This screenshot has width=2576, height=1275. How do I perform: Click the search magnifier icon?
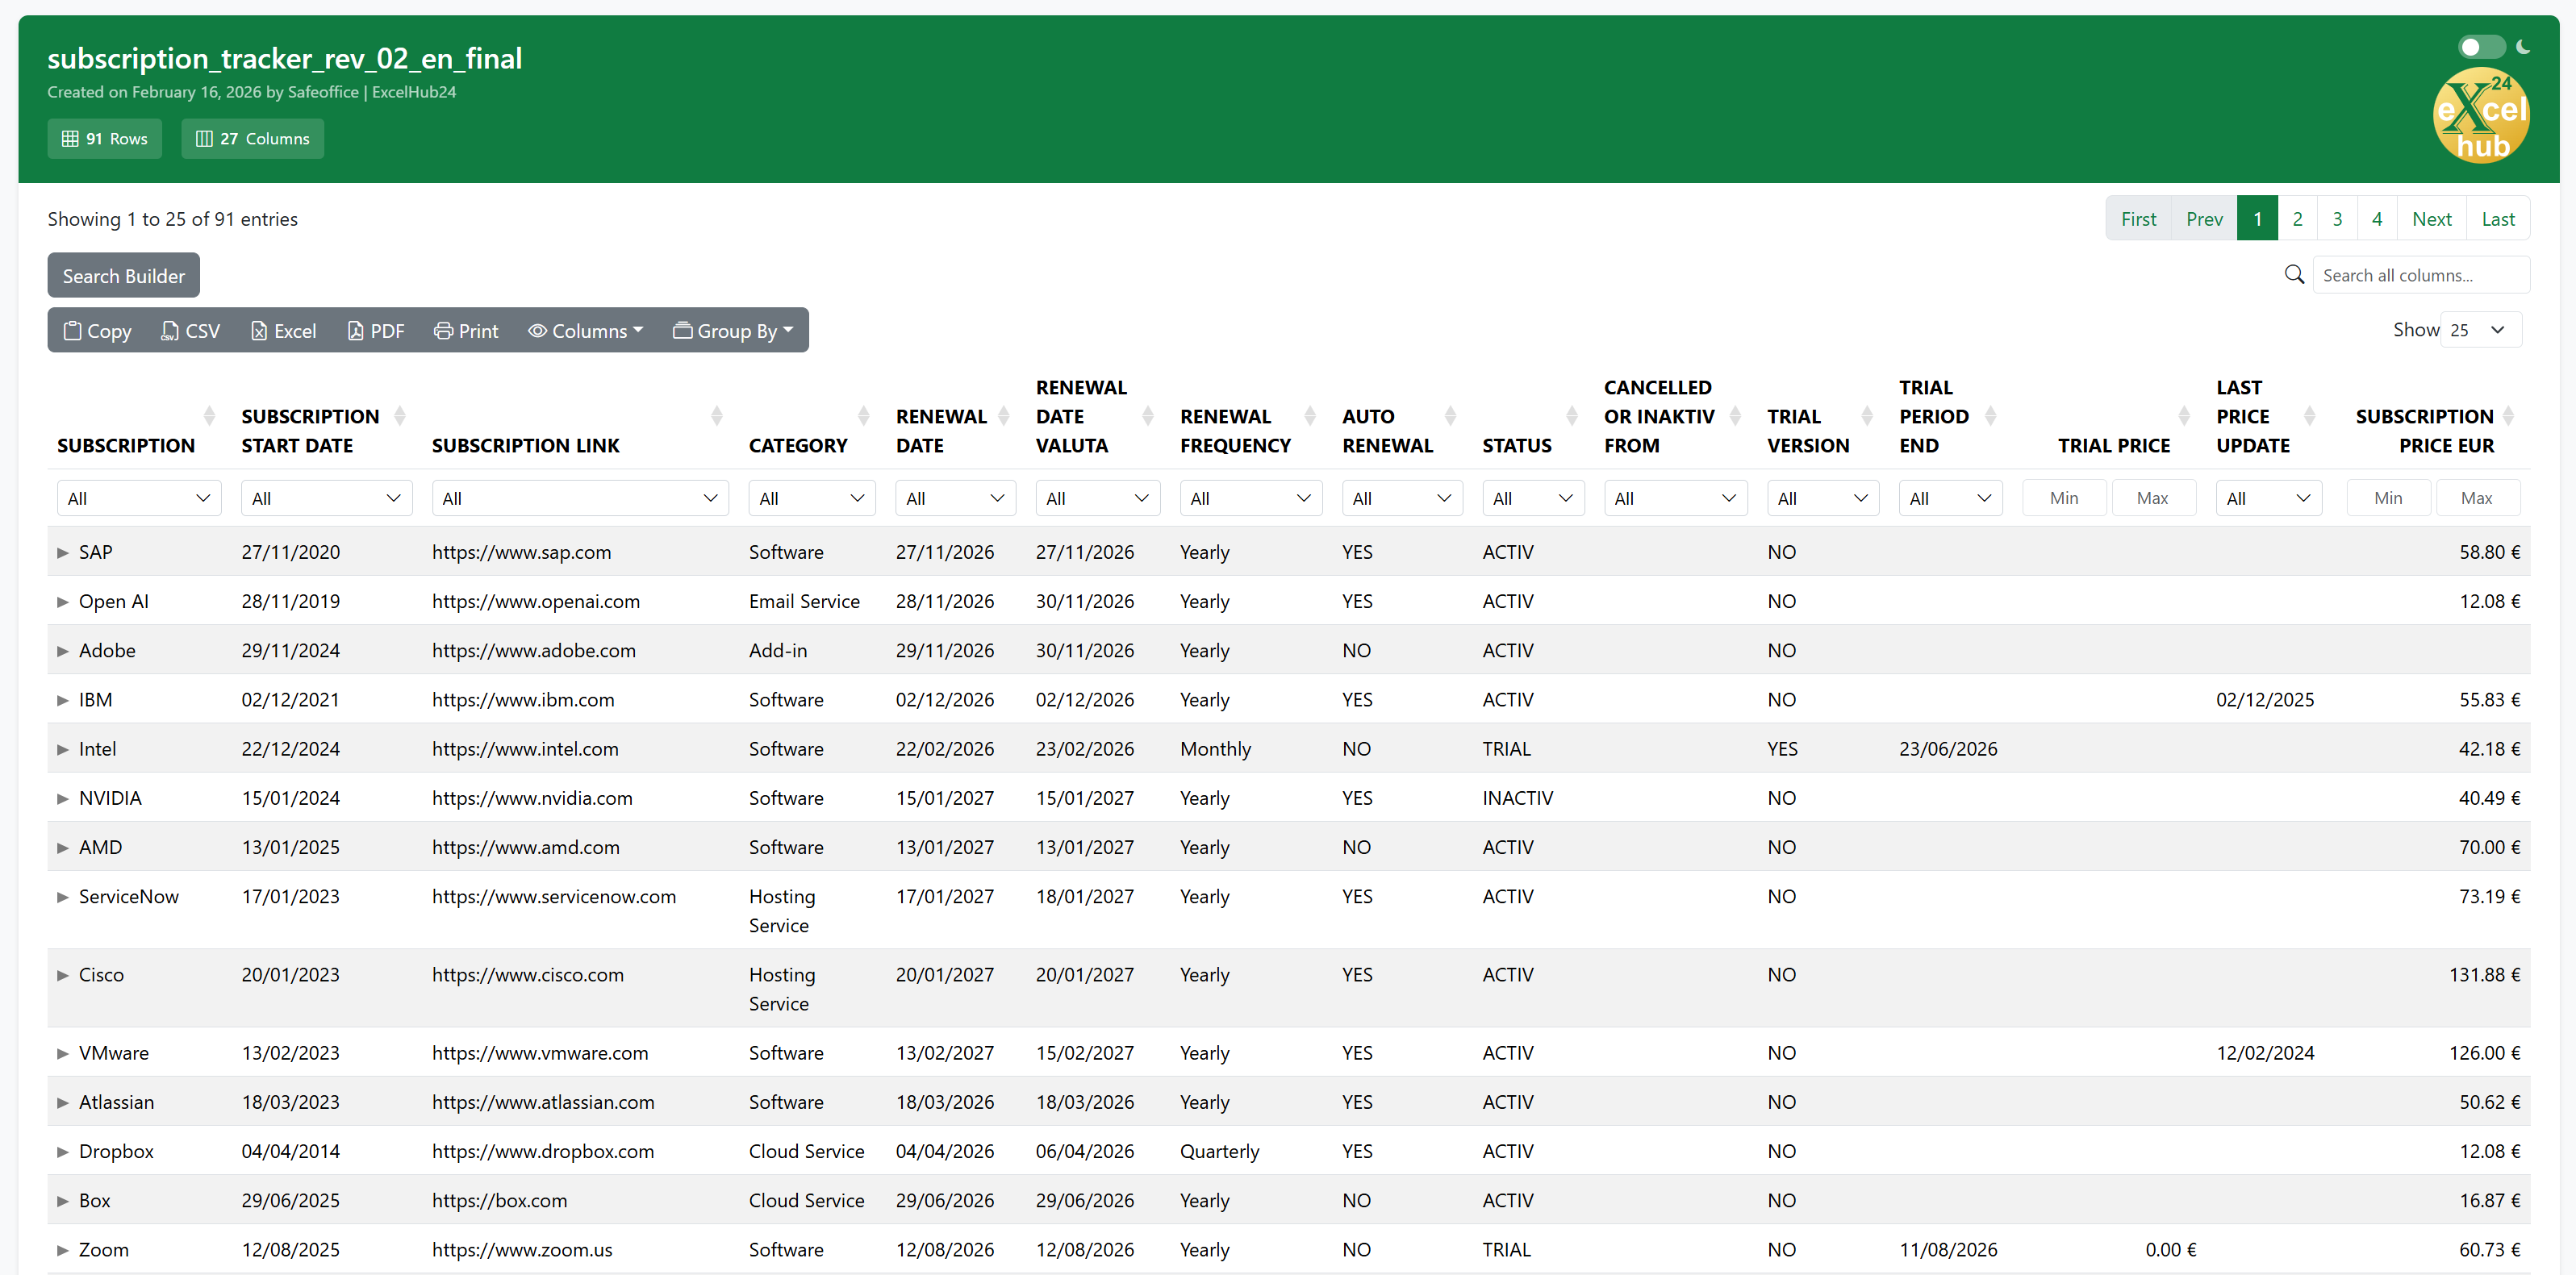(2294, 274)
